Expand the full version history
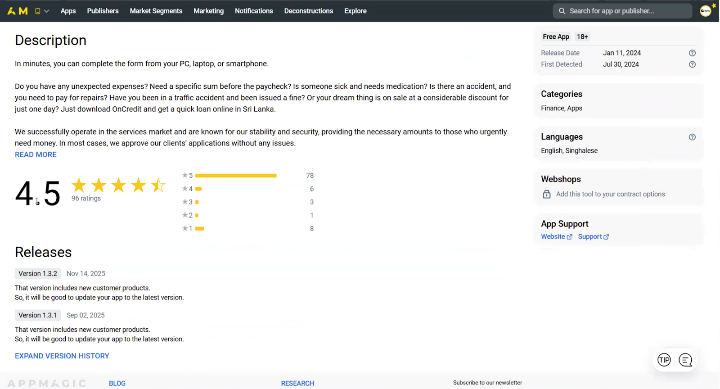This screenshot has height=389, width=720. pos(62,356)
